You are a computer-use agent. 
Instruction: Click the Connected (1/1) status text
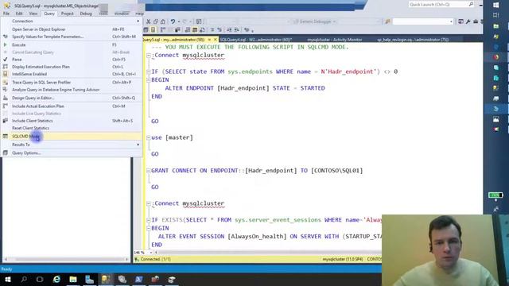pyautogui.click(x=156, y=259)
